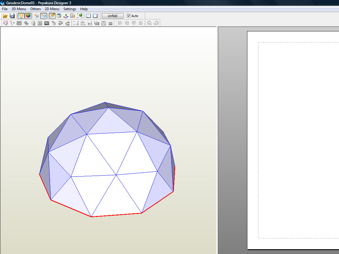Click the redo curved arrow icon
The height and width of the screenshot is (254, 339).
tap(67, 23)
